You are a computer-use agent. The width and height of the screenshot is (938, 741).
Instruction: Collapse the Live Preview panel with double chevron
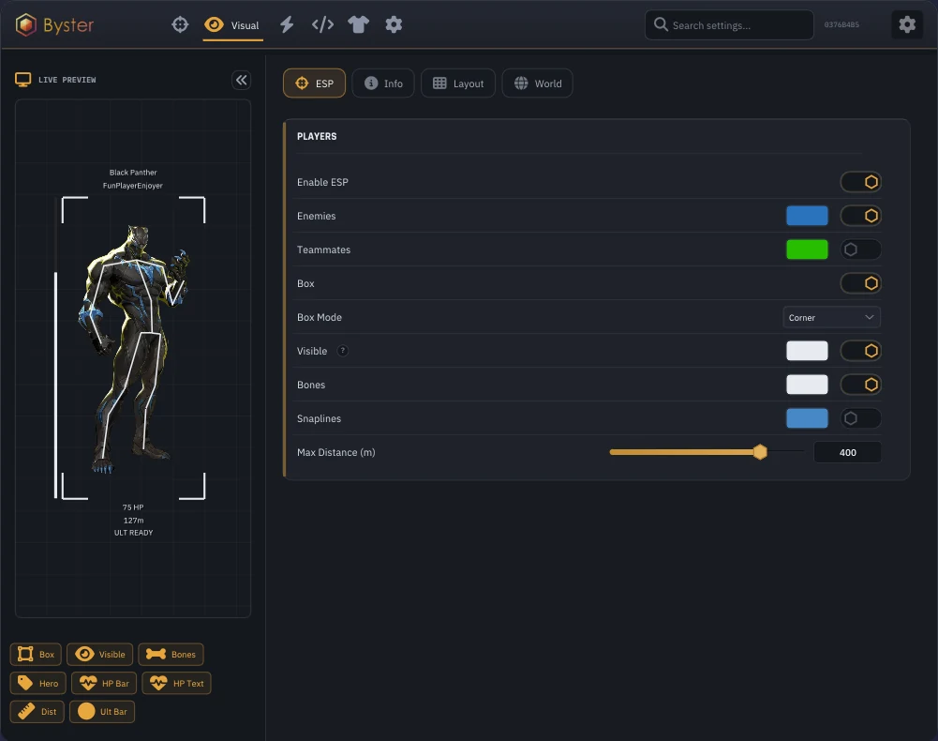241,80
